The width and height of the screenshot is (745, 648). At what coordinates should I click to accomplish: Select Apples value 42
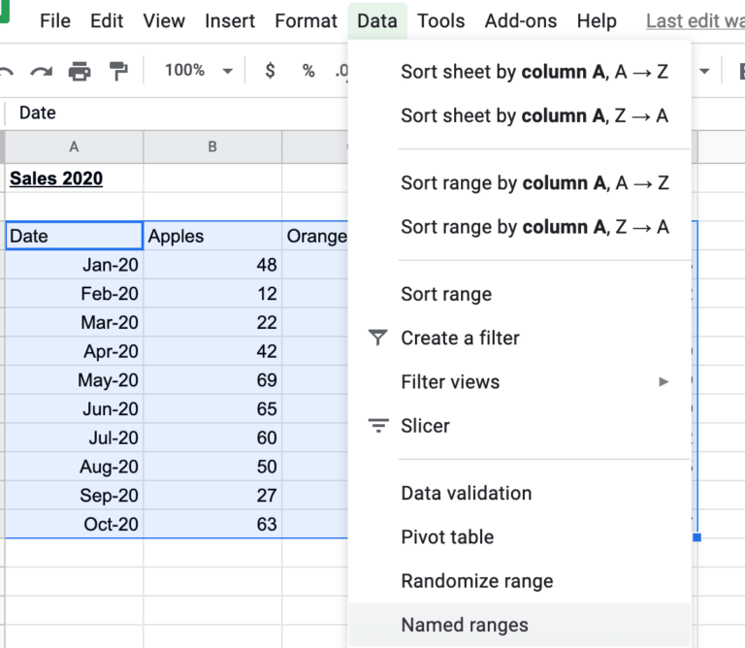point(212,351)
